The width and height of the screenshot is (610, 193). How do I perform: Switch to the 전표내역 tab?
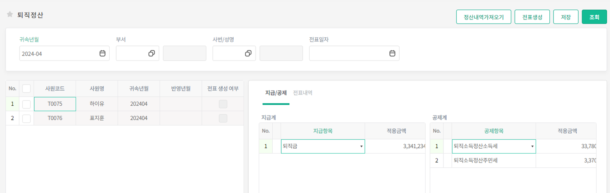tap(302, 93)
